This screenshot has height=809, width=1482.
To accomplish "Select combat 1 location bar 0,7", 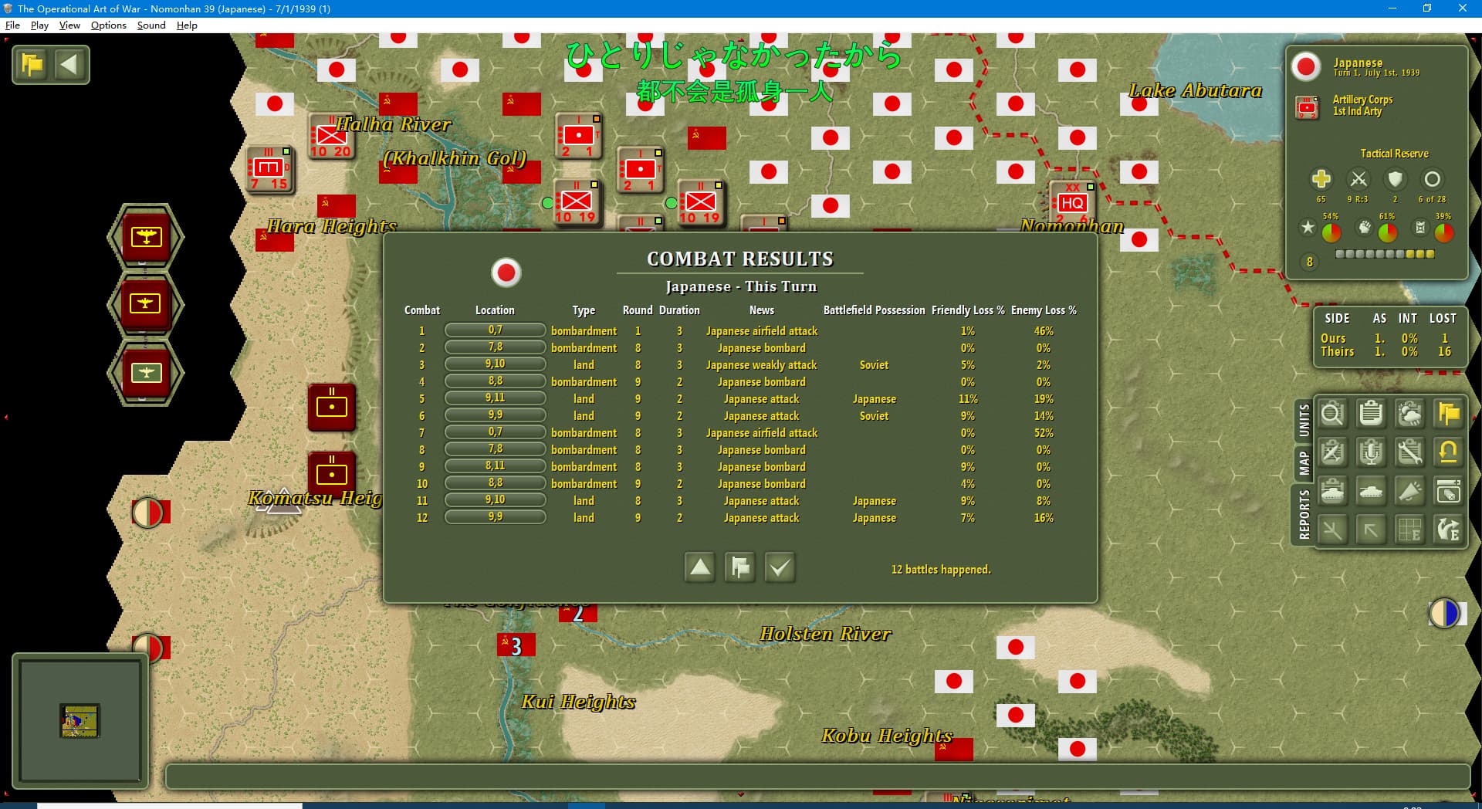I will coord(495,330).
